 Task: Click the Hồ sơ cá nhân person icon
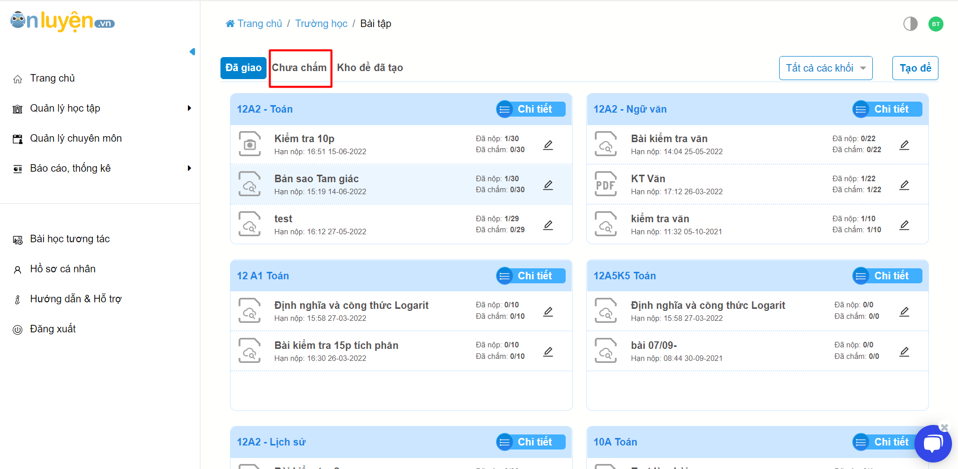click(18, 270)
